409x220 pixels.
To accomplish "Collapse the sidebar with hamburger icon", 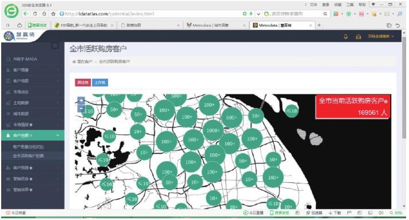I will click(55, 46).
